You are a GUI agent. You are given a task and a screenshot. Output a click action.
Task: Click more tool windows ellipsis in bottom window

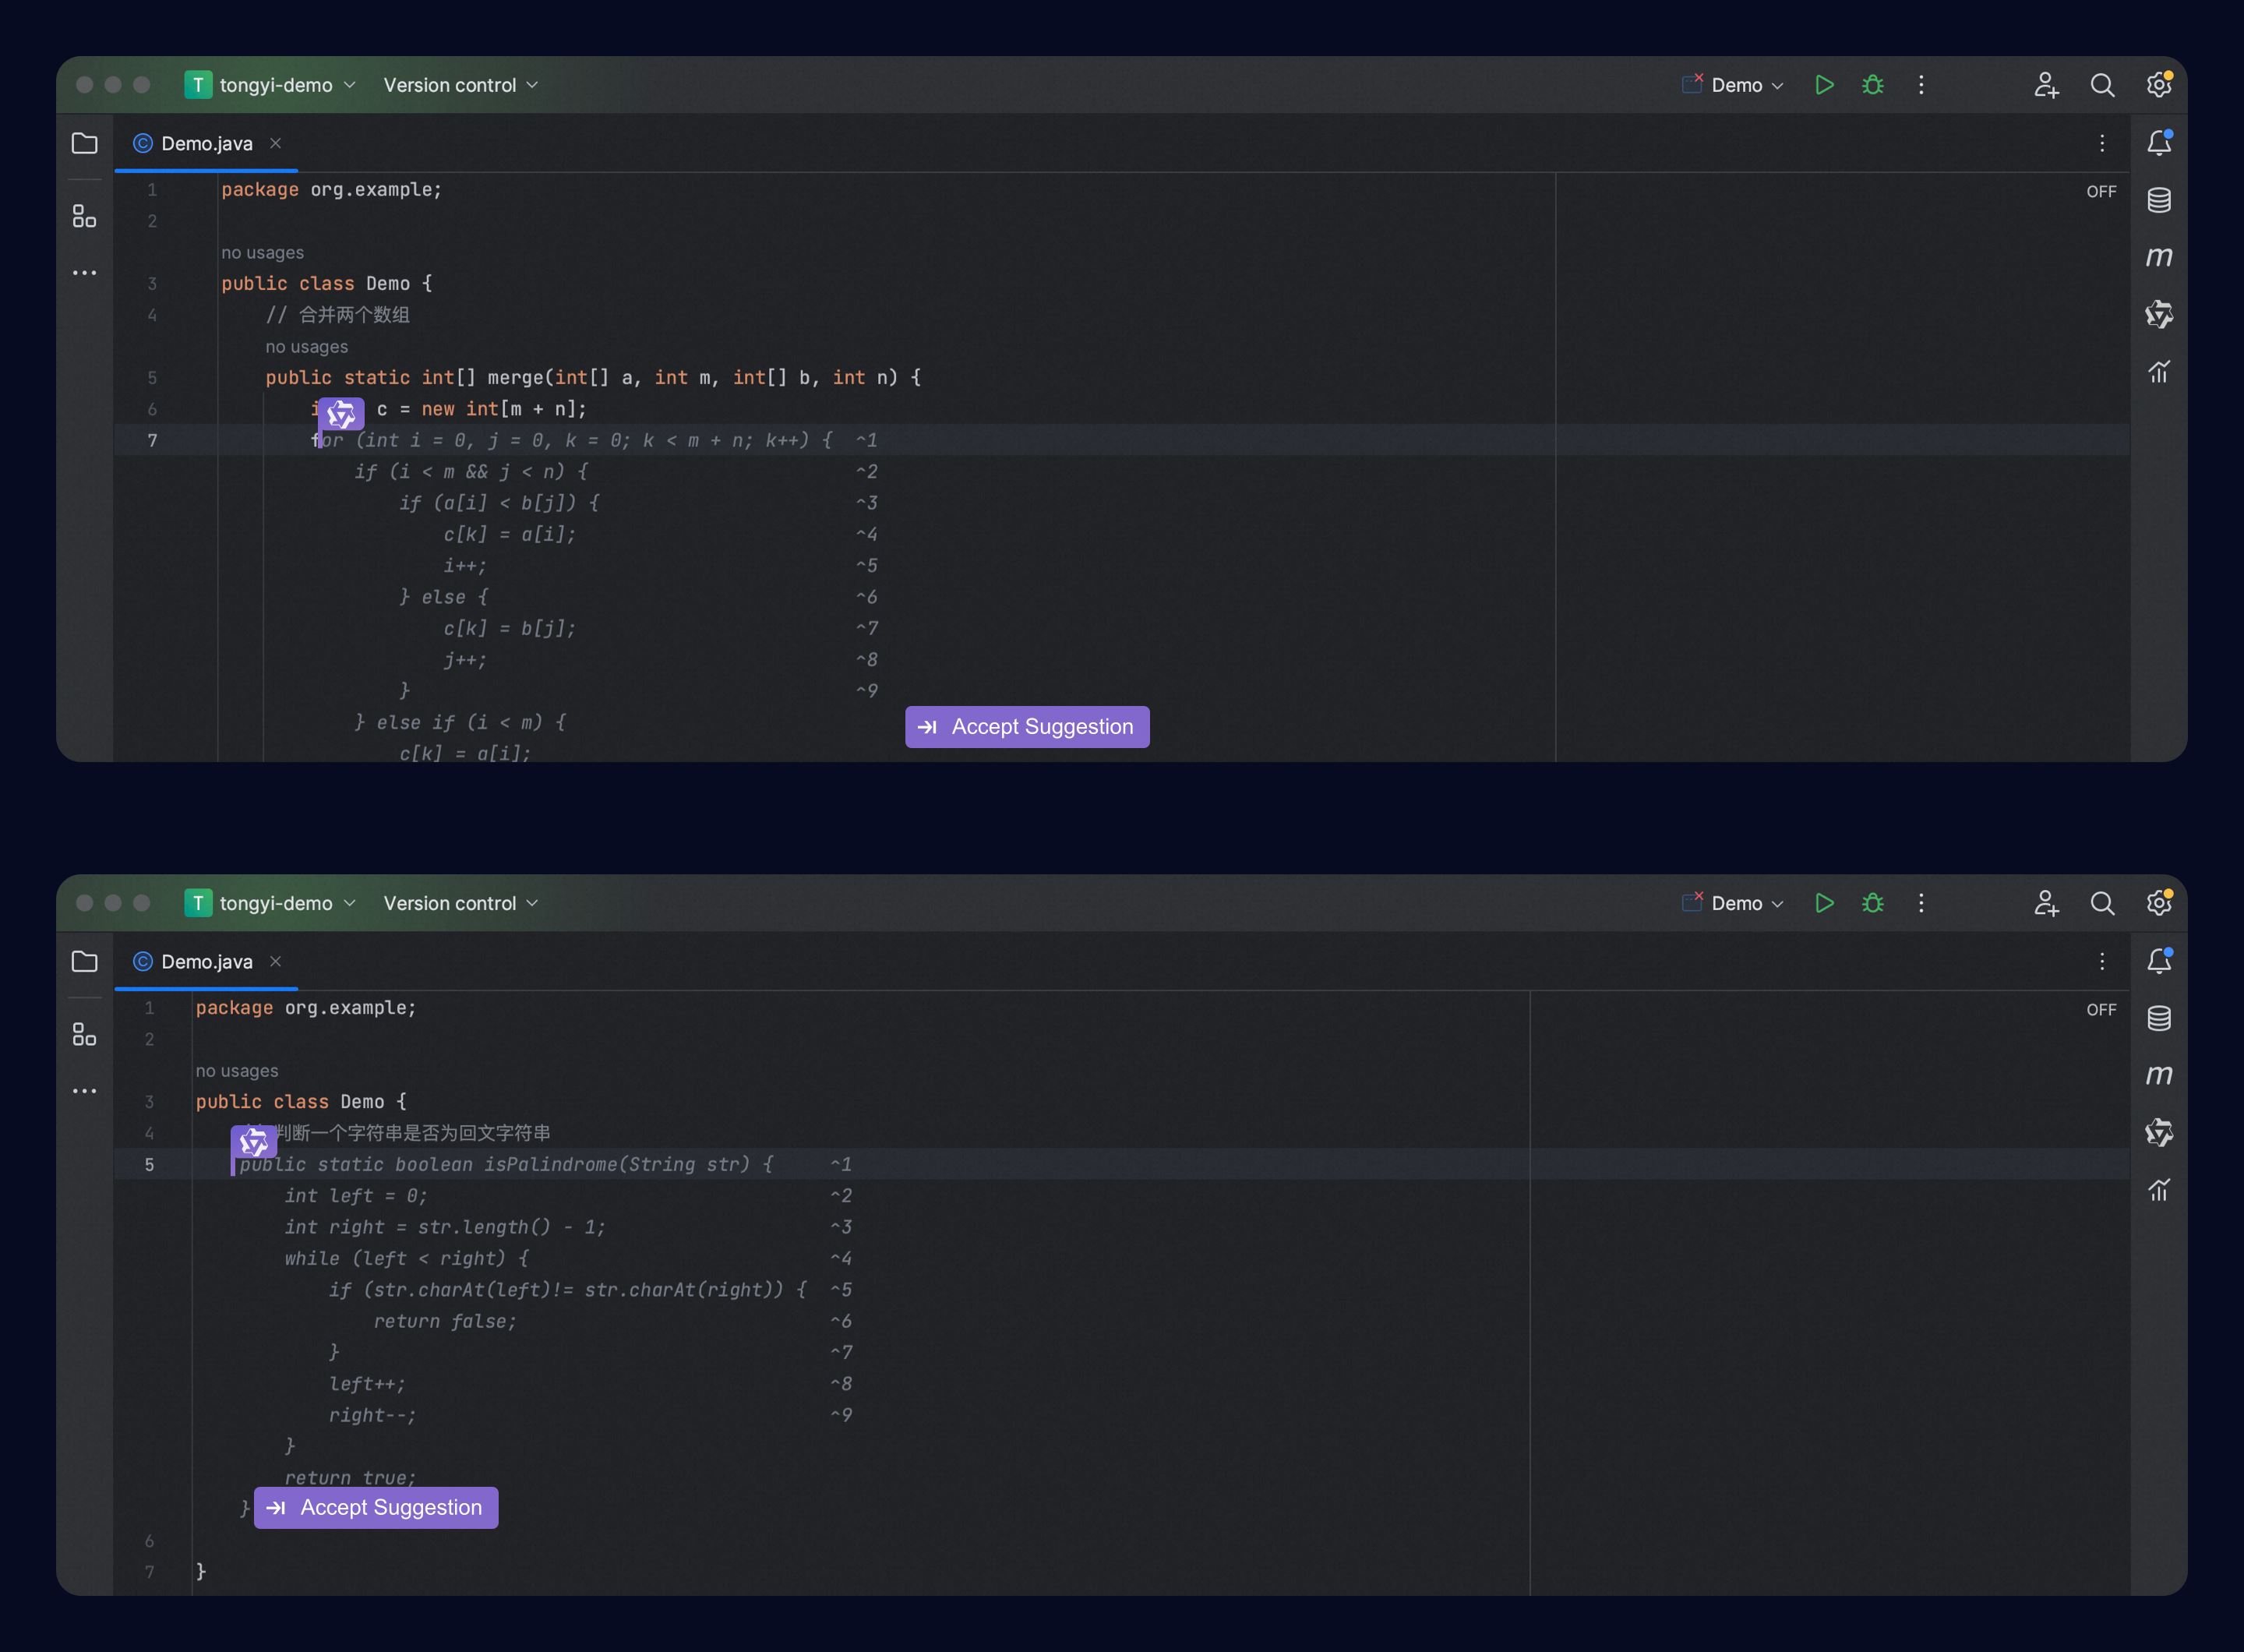click(x=85, y=1090)
